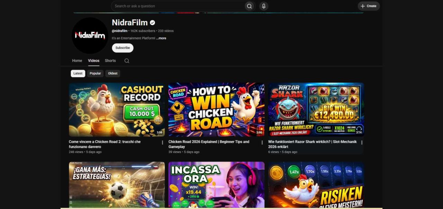Click the 3:58 duration badge

[x=159, y=133]
